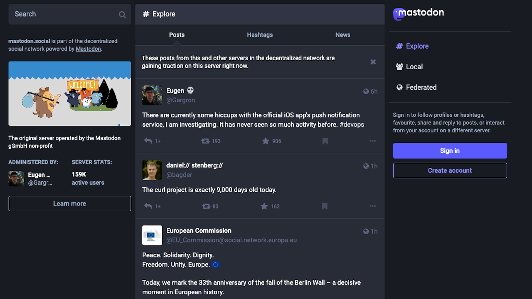Click the globe icon on bagder's post
532x299 pixels.
point(366,166)
